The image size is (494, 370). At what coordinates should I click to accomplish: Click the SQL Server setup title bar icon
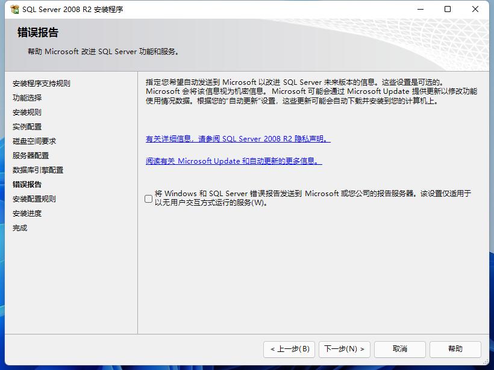pyautogui.click(x=14, y=10)
